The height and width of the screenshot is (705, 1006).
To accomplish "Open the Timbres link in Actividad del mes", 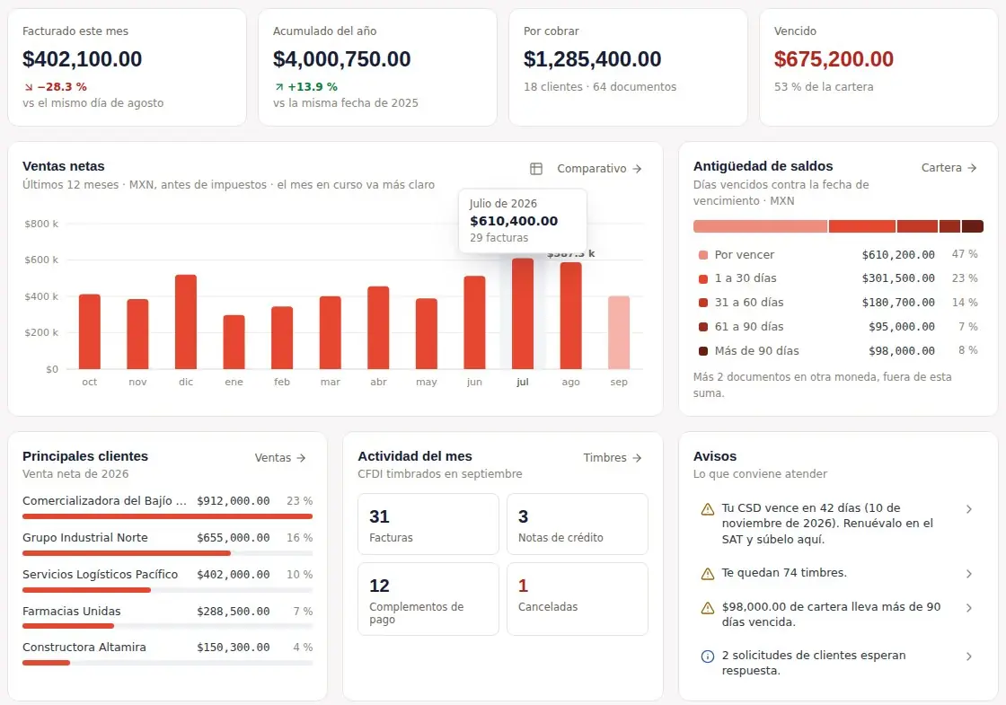I will coord(612,457).
